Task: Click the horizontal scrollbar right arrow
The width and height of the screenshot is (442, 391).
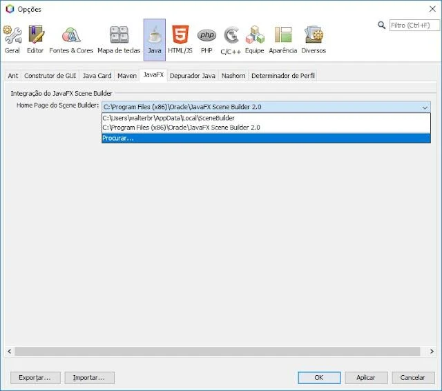Action: point(432,351)
